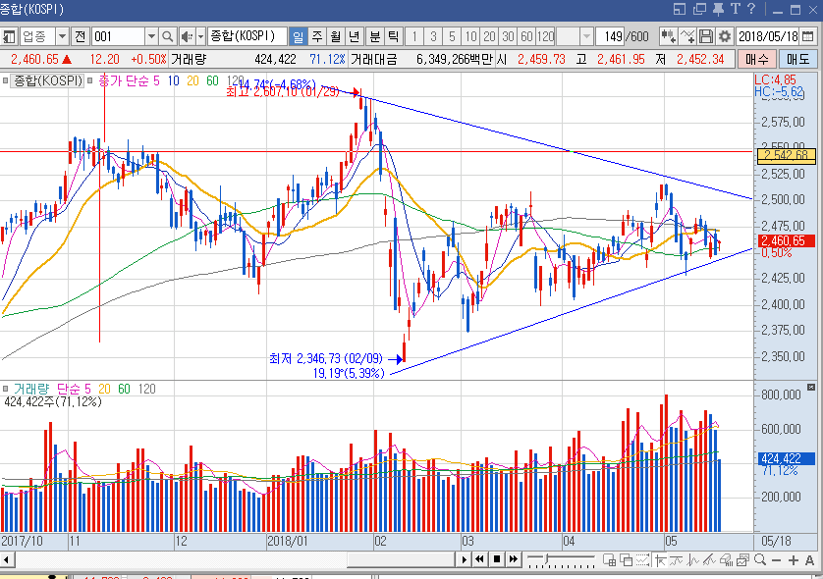This screenshot has height=579, width=823.
Task: Open the 001 code dropdown arrow
Action: click(x=151, y=36)
